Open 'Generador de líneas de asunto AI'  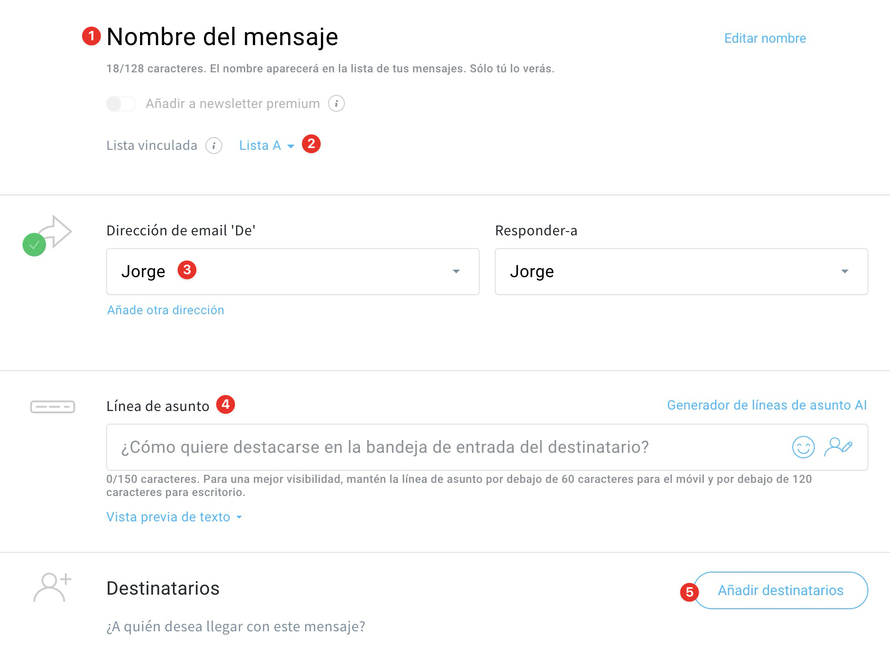pyautogui.click(x=766, y=405)
